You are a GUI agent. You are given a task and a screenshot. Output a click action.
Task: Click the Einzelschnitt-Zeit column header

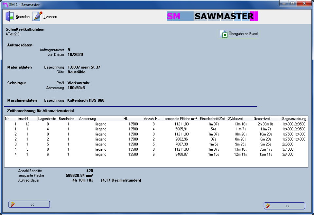click(213, 119)
